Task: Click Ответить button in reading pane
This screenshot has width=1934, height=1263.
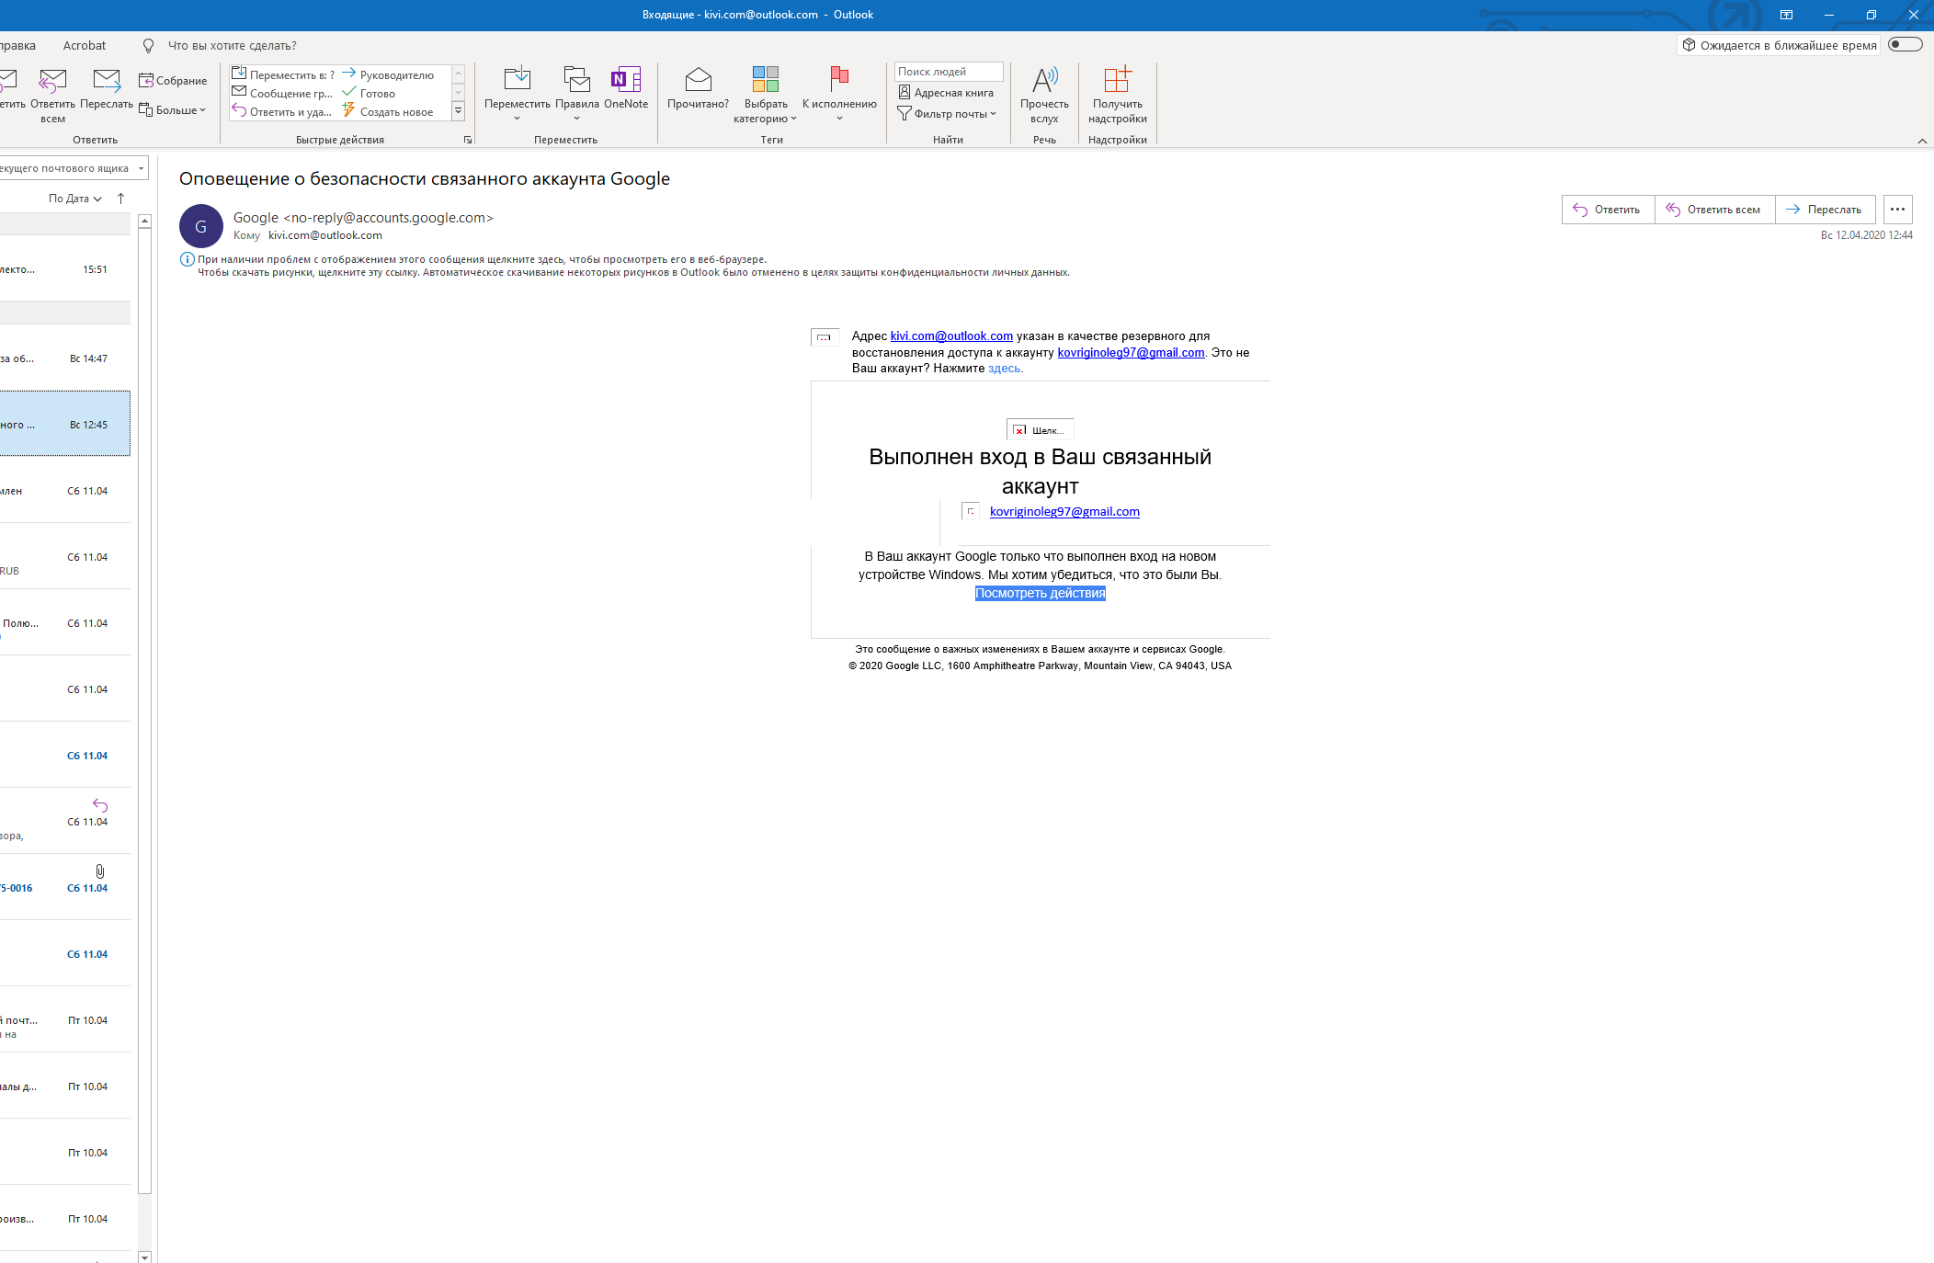Action: [1608, 210]
